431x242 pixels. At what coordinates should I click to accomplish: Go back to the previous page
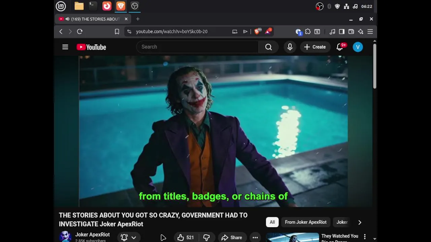click(x=61, y=31)
